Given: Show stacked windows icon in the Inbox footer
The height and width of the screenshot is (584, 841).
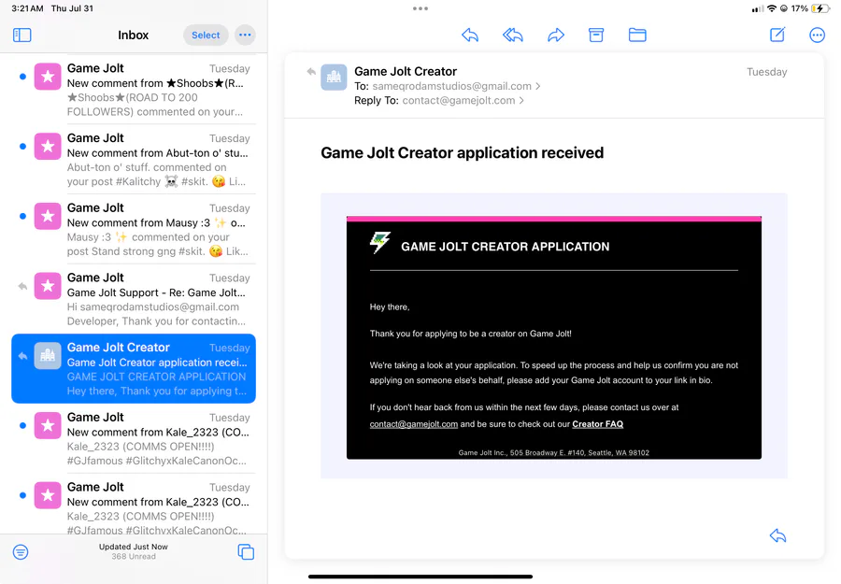Looking at the screenshot, I should click(x=246, y=552).
